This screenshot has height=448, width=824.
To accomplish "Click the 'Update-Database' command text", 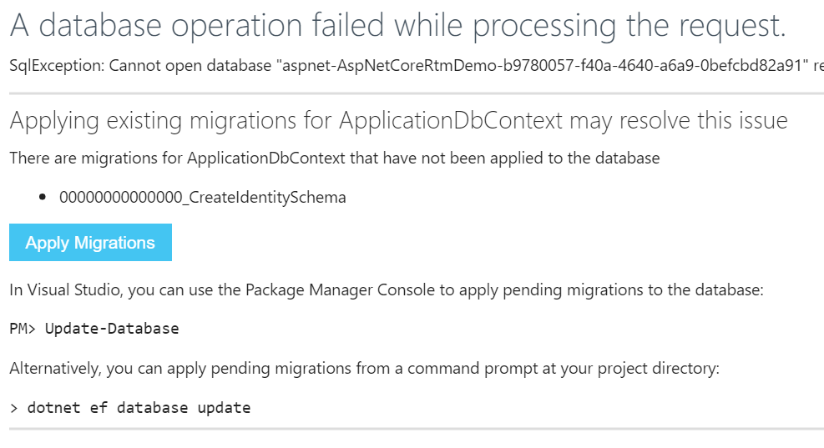I will click(112, 329).
